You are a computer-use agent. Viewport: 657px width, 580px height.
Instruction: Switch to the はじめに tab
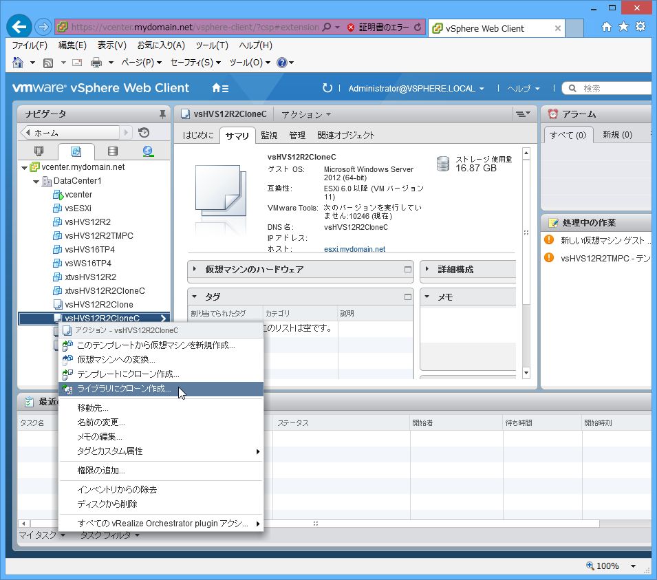197,136
